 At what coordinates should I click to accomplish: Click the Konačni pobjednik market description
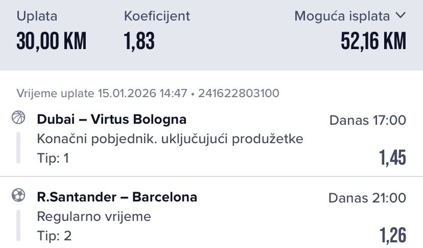pos(170,139)
